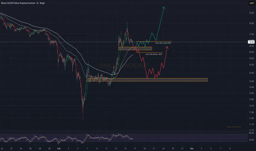Click the Mar label on time axis
Image resolution: width=256 pixels, height=151 pixels.
[192, 149]
